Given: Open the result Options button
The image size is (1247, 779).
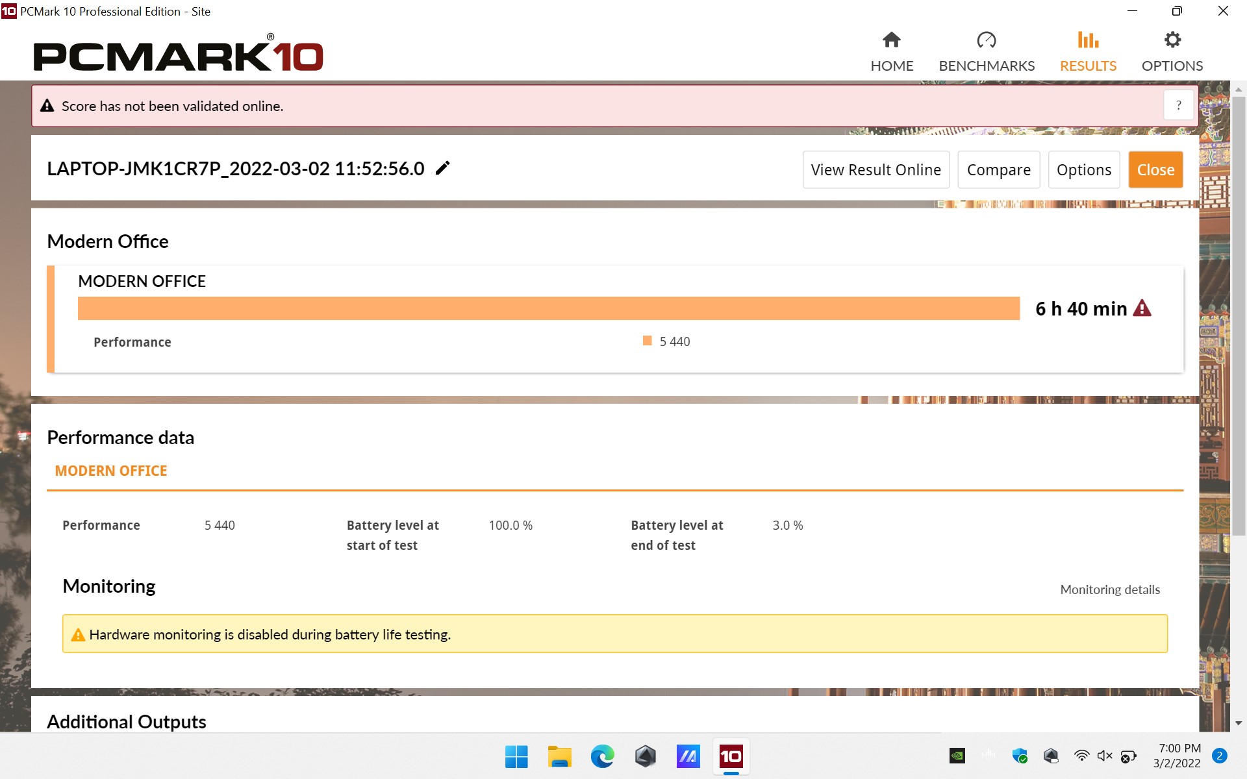Looking at the screenshot, I should pos(1083,170).
